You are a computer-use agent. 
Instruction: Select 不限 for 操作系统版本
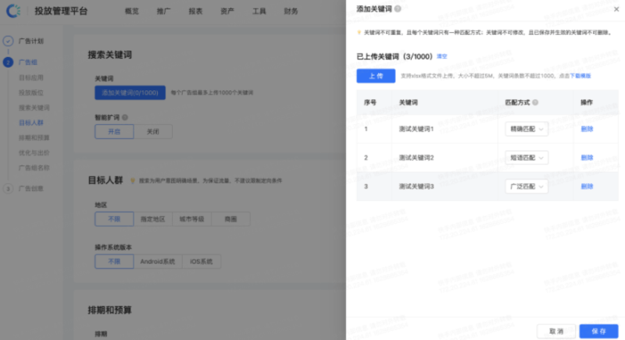(x=114, y=261)
